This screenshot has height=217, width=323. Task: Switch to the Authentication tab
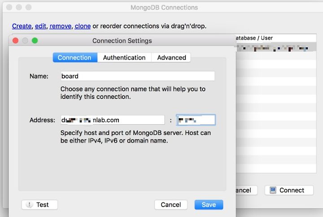click(124, 57)
